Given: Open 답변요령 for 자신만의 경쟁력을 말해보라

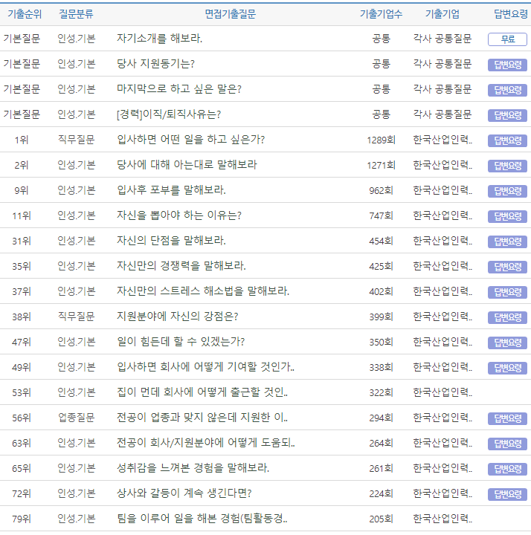Looking at the screenshot, I should point(507,267).
